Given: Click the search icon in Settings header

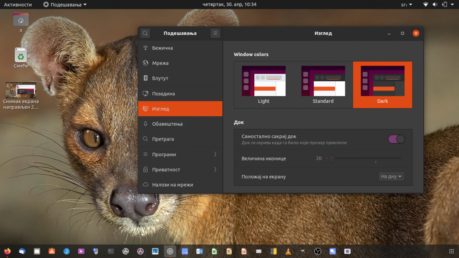Looking at the screenshot, I should point(145,34).
